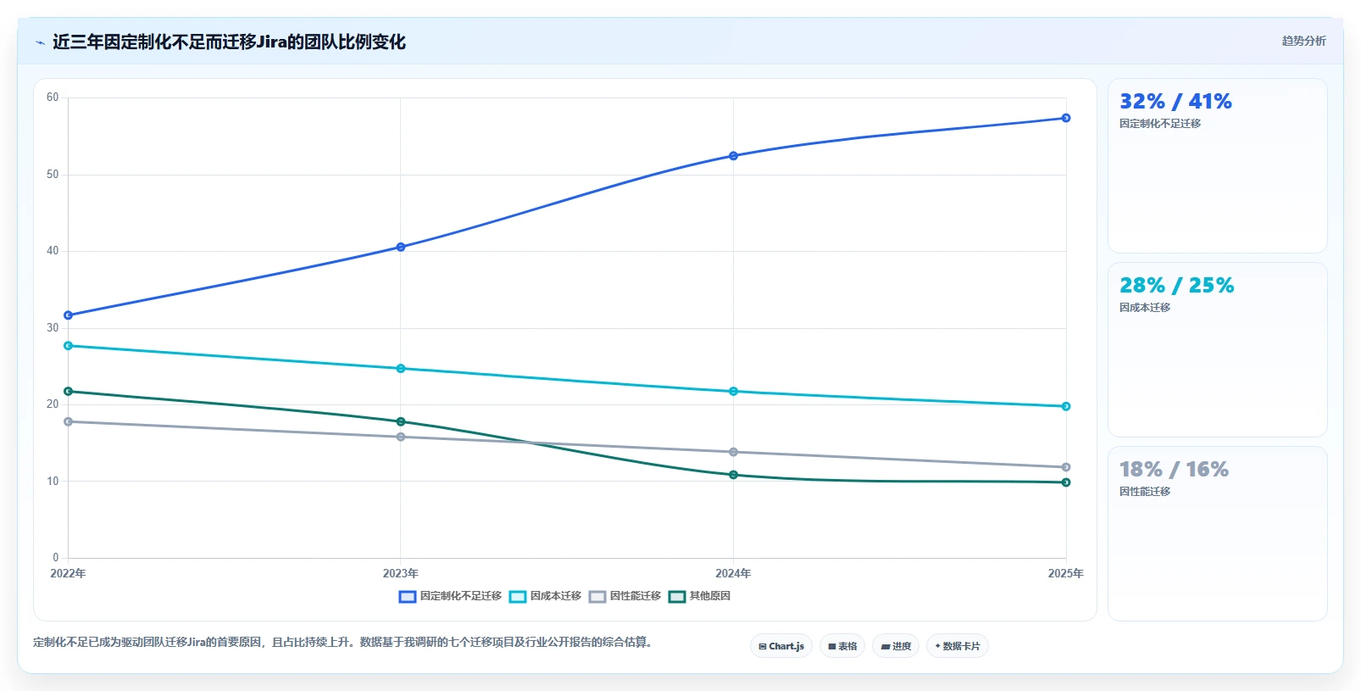The height and width of the screenshot is (691, 1361).
Task: Select the 2022年 point on 因性能迁移 line
Action: (69, 422)
